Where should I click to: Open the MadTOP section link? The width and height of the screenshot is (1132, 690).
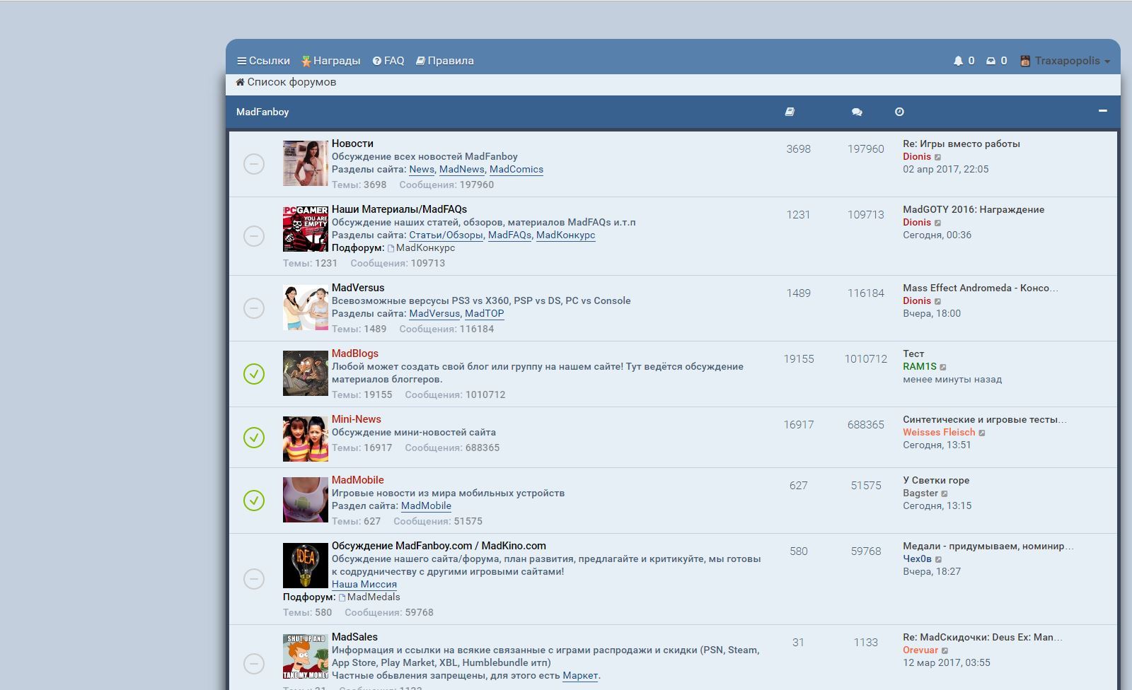485,314
